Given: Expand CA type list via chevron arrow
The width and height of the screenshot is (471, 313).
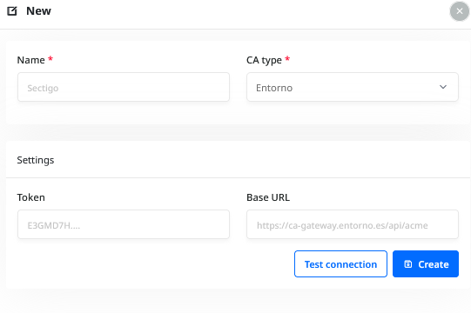Looking at the screenshot, I should coord(443,87).
